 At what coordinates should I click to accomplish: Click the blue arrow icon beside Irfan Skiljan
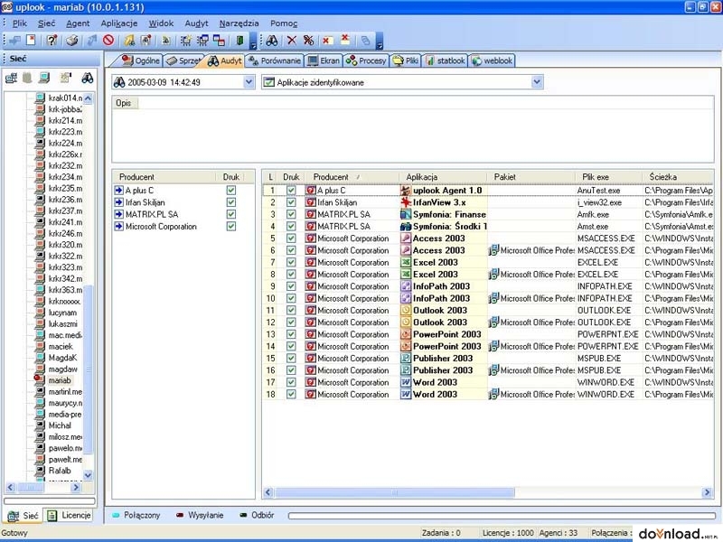[x=119, y=202]
